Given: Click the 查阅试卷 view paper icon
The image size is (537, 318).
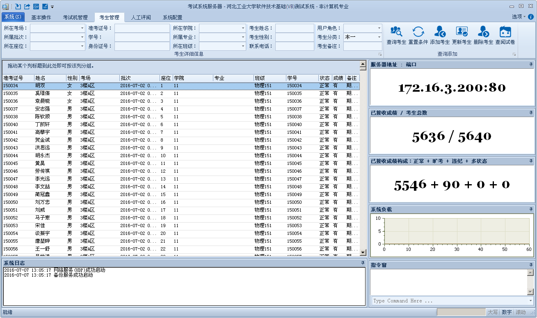Looking at the screenshot, I should [x=505, y=32].
